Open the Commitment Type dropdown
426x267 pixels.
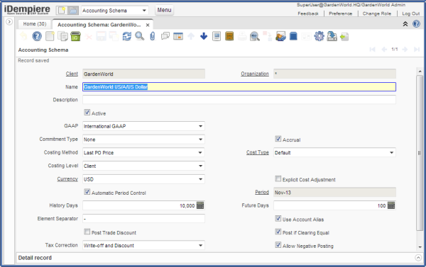(x=200, y=140)
